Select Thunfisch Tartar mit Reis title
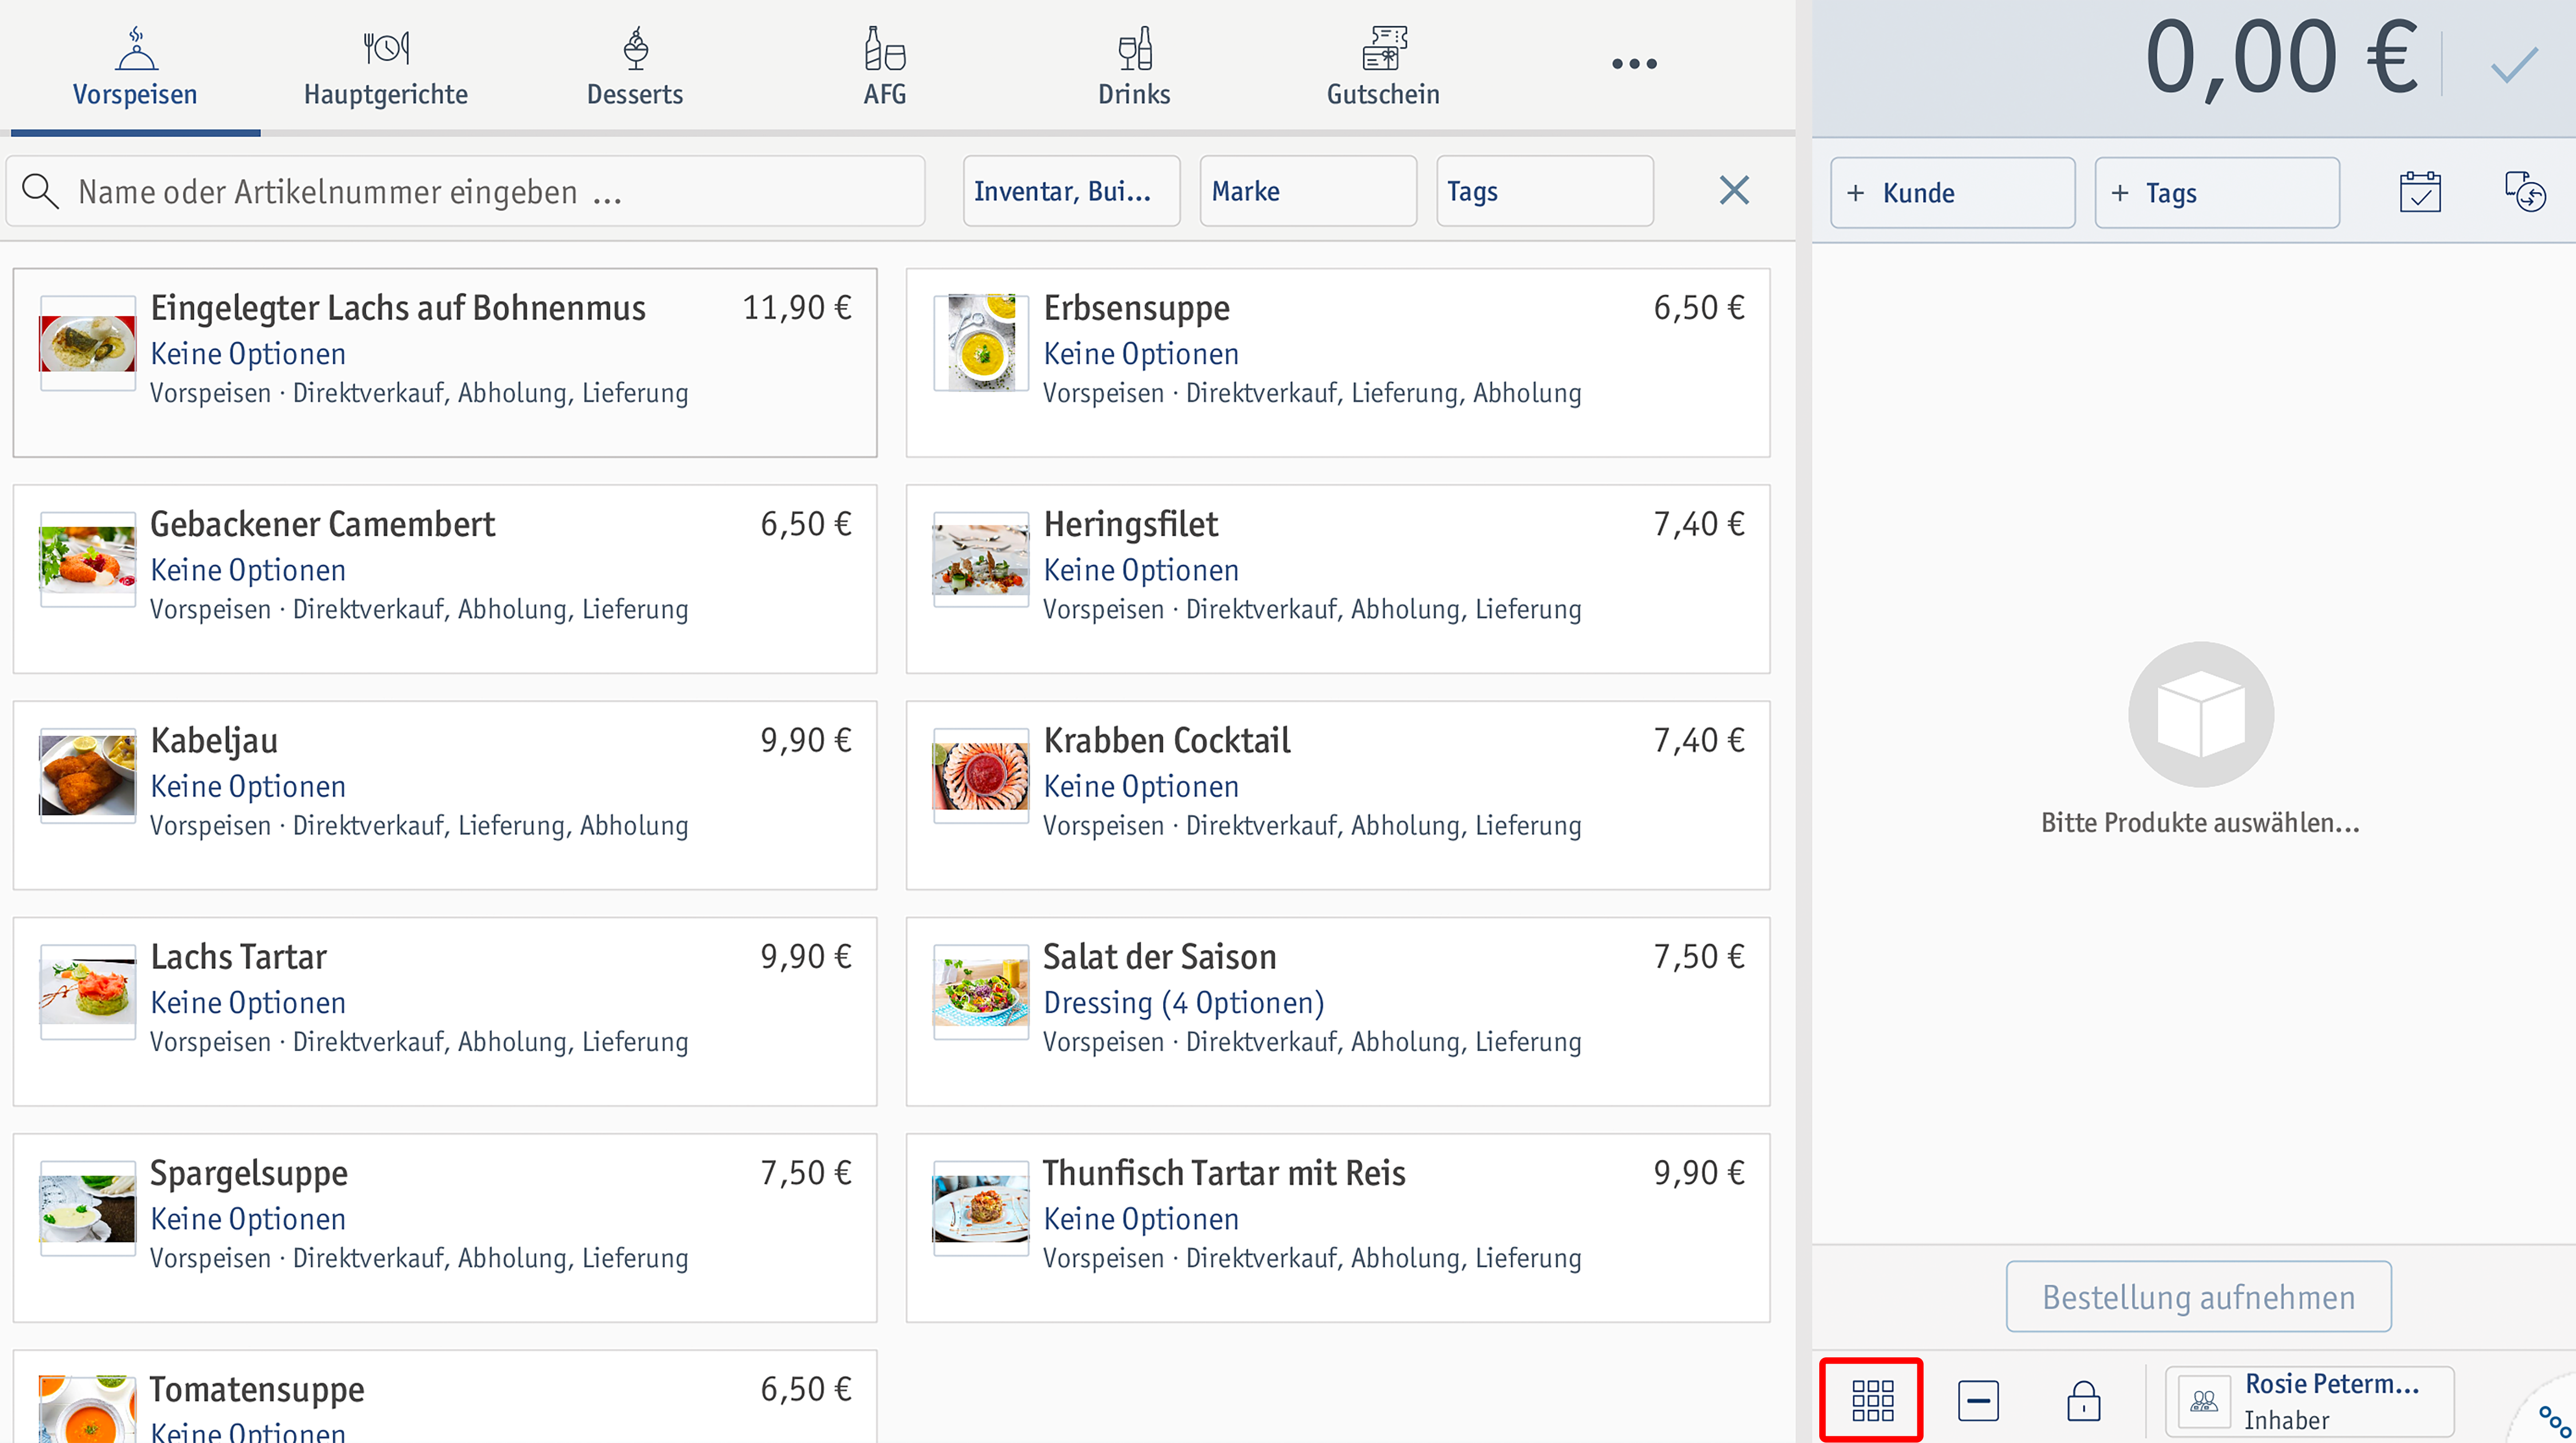Screen dimensions: 2576x1443 point(1224,1173)
